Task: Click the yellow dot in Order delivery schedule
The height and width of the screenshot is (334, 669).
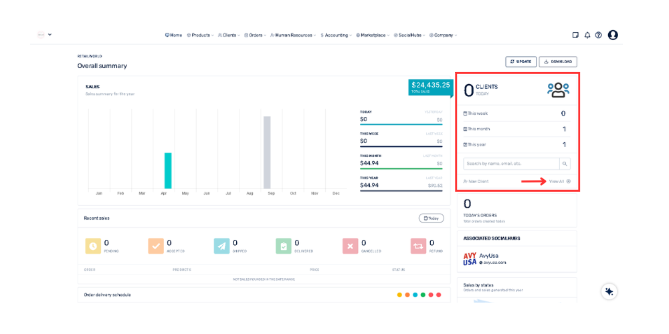Action: [399, 295]
